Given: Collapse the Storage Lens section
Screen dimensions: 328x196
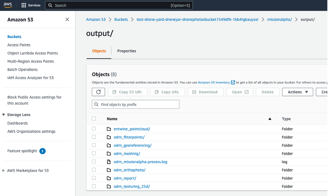Looking at the screenshot, I should [x=4, y=115].
